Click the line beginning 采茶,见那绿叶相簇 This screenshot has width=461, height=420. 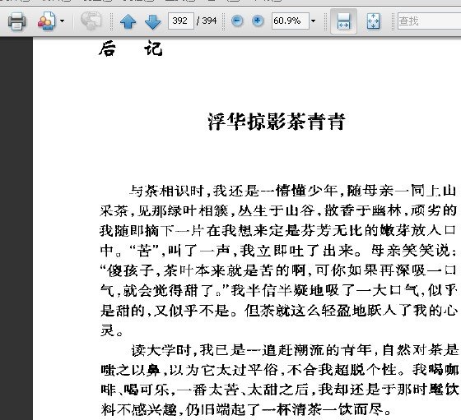(x=278, y=210)
